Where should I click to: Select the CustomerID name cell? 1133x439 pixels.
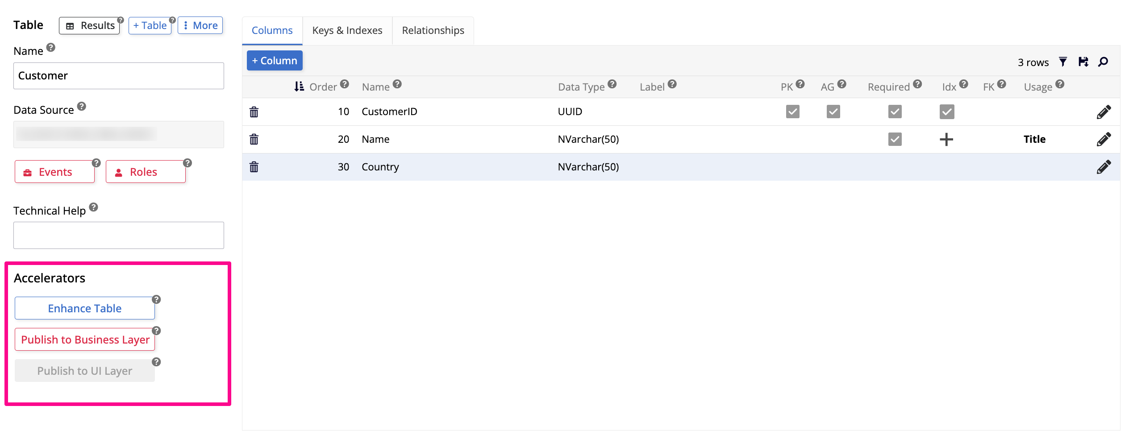[x=389, y=112]
